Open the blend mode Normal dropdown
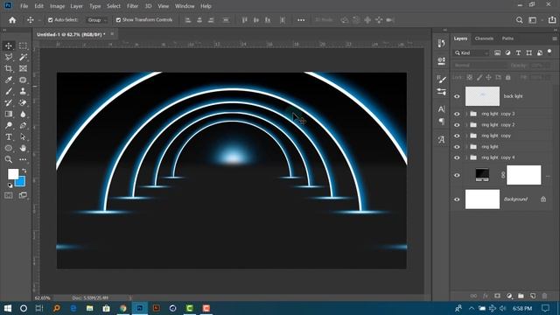Screen dimensions: 560x315 tap(480, 66)
